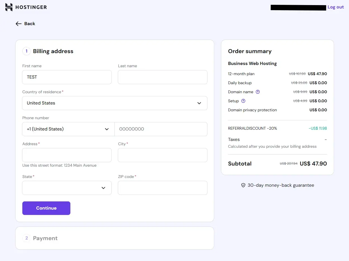Screen dimensions: 349x261
Task: Select the Address input field
Action: (x=67, y=155)
